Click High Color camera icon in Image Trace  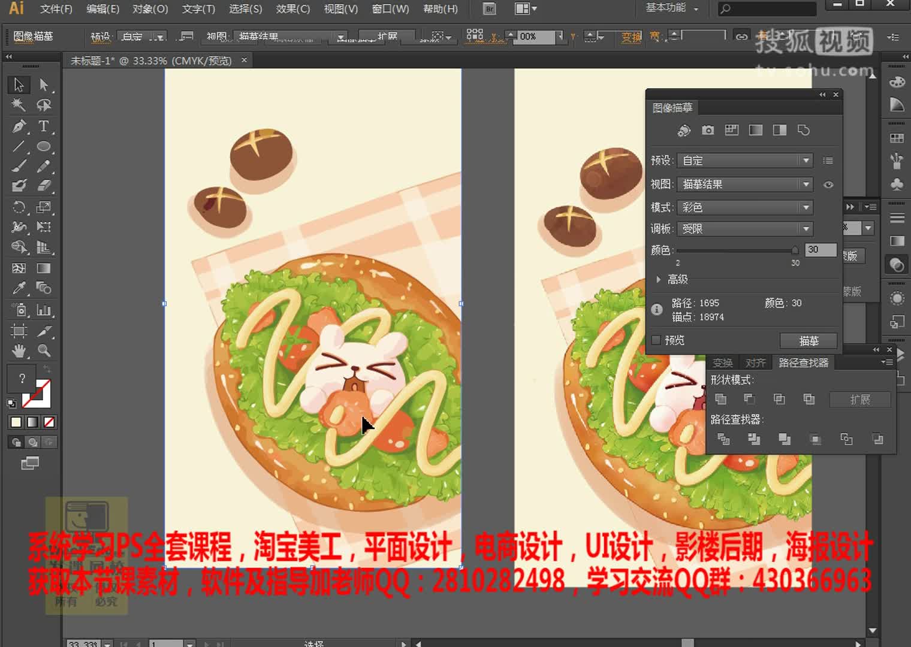point(708,130)
